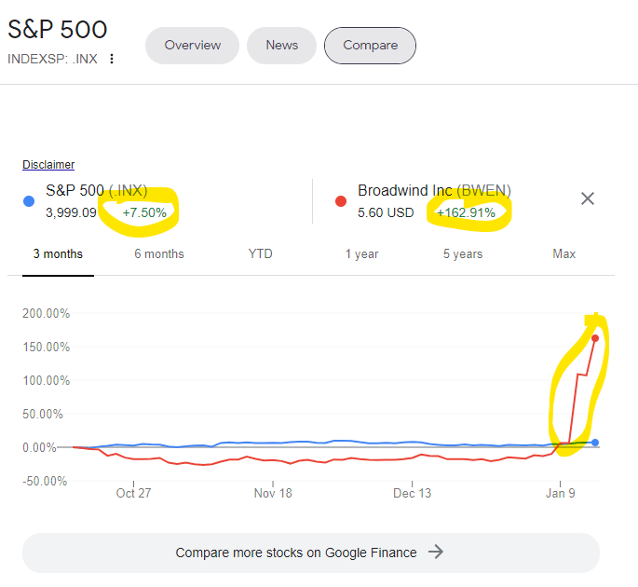Select the blue endpoint marker on the chart
Screen dimensions: 638x587
point(595,443)
